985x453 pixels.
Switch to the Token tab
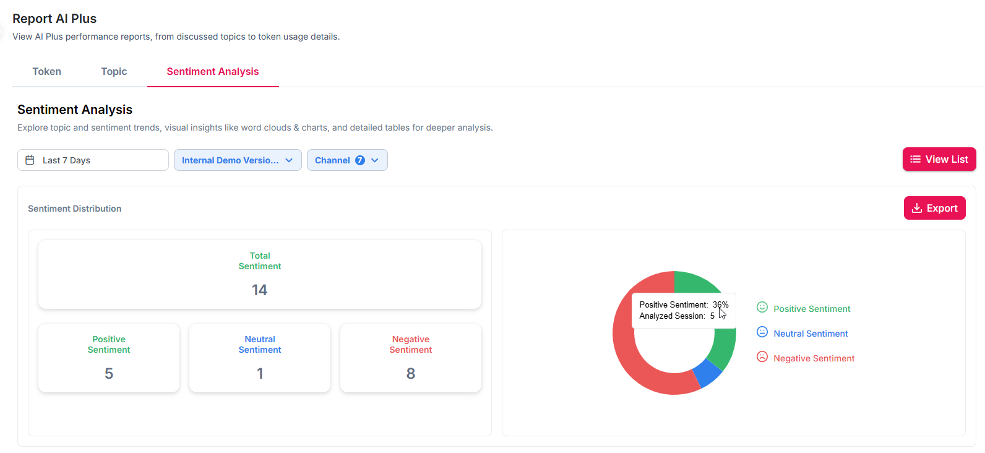47,72
